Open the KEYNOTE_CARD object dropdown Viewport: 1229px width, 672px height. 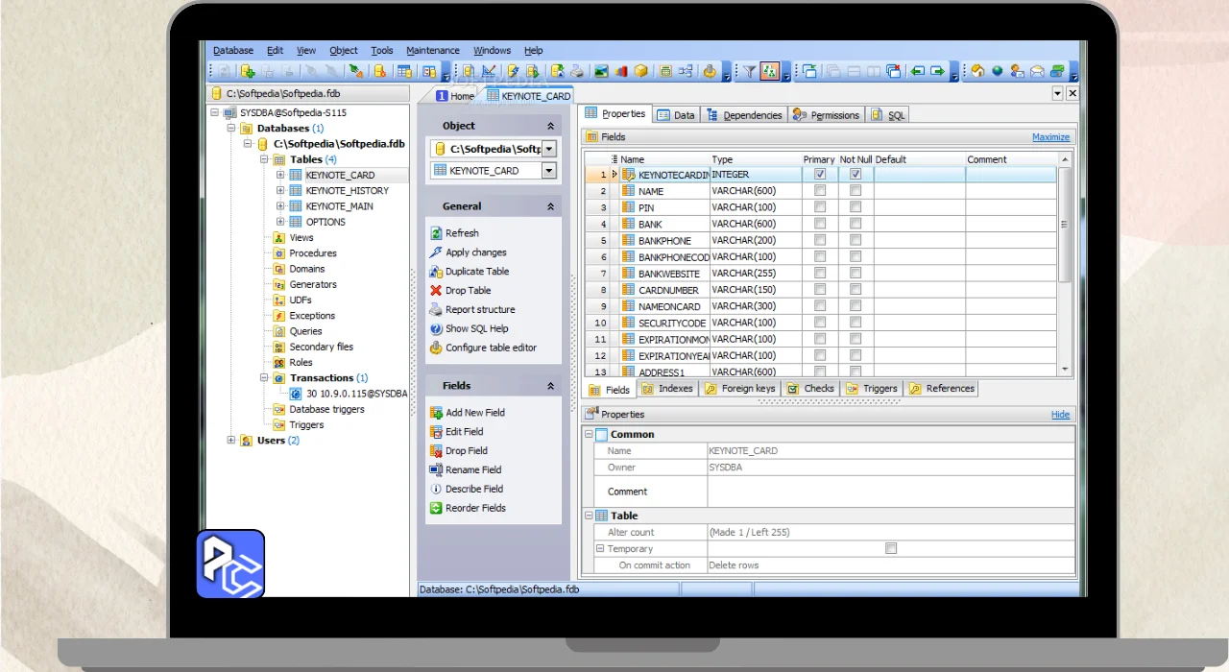[549, 171]
